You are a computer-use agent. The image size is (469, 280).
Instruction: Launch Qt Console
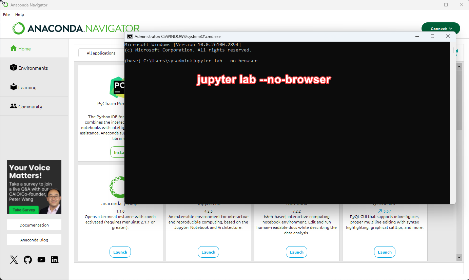click(x=385, y=252)
